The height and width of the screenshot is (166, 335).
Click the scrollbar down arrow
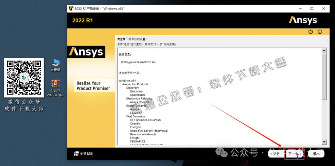click(x=324, y=142)
